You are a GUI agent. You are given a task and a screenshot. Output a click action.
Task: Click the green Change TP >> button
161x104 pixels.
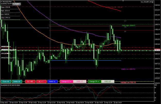coord(94,81)
